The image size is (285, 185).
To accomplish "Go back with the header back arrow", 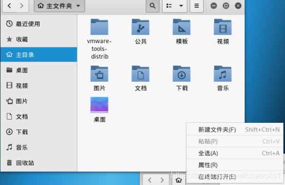I will point(9,6).
